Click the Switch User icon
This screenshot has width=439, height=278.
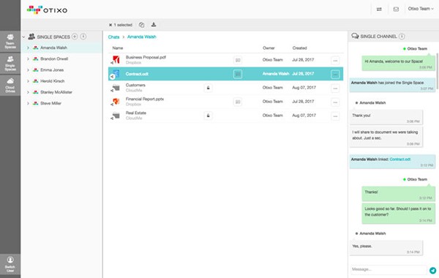[x=10, y=264]
